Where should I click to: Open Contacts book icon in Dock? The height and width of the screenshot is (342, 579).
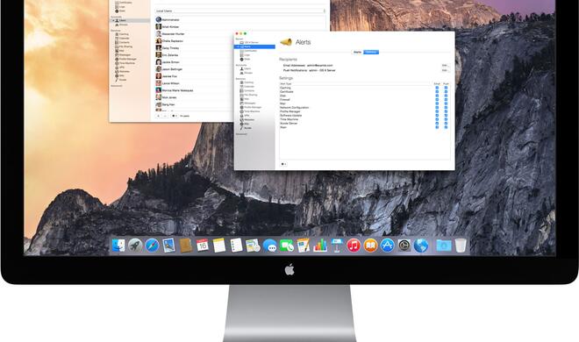186,246
